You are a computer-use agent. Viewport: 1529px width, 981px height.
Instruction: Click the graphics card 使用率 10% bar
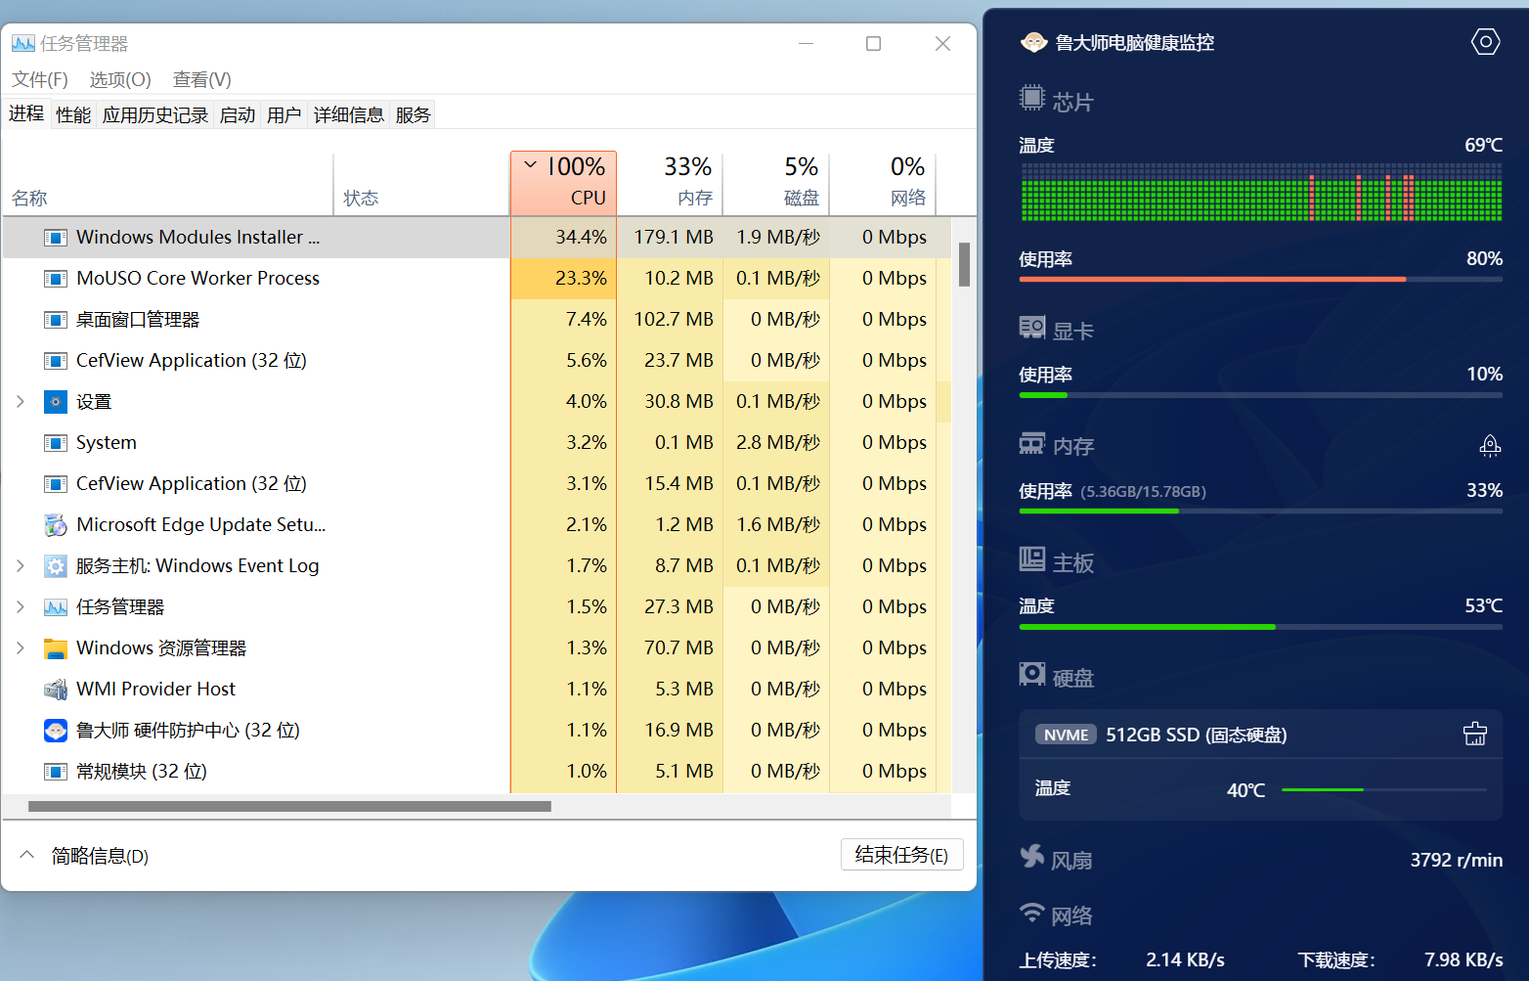click(x=1261, y=395)
